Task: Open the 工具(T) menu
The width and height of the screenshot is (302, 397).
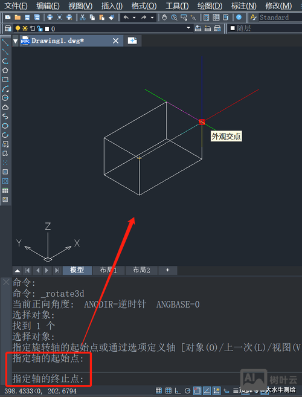Action: click(x=177, y=5)
